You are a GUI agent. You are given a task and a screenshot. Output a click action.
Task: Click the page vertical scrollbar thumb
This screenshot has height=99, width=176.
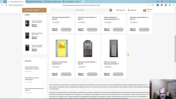click(x=175, y=49)
